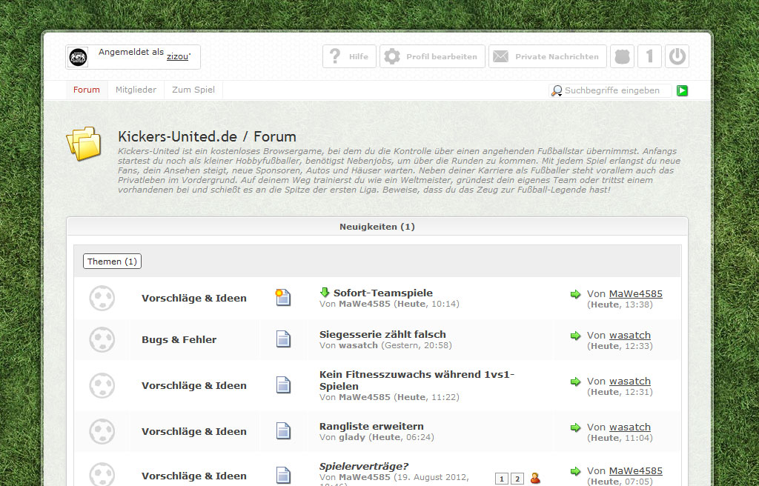759x486 pixels.
Task: Go to last post arrow for Sofort-Teamspiele
Action: click(575, 294)
